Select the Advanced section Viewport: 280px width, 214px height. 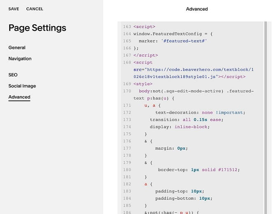coord(19,97)
